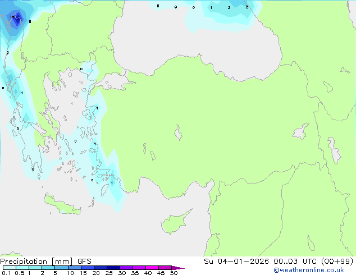Click the 0.1–0.5 mm palest legend swatch
Image resolution: width=356 pixels, height=275 pixels.
pos(10,268)
